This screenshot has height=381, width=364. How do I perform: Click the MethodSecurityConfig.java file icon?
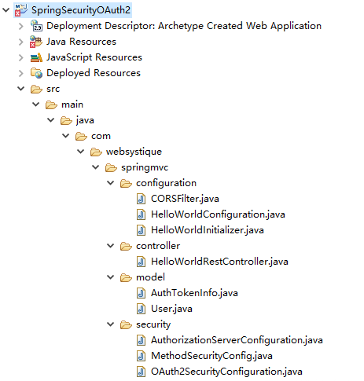tap(141, 356)
